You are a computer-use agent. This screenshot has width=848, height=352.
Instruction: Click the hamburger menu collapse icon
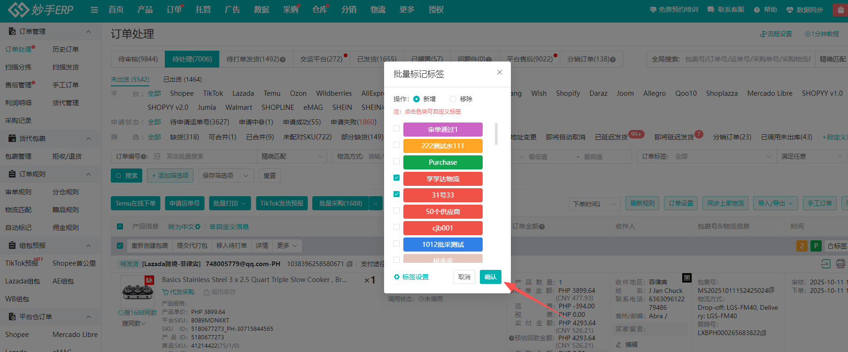coord(94,10)
